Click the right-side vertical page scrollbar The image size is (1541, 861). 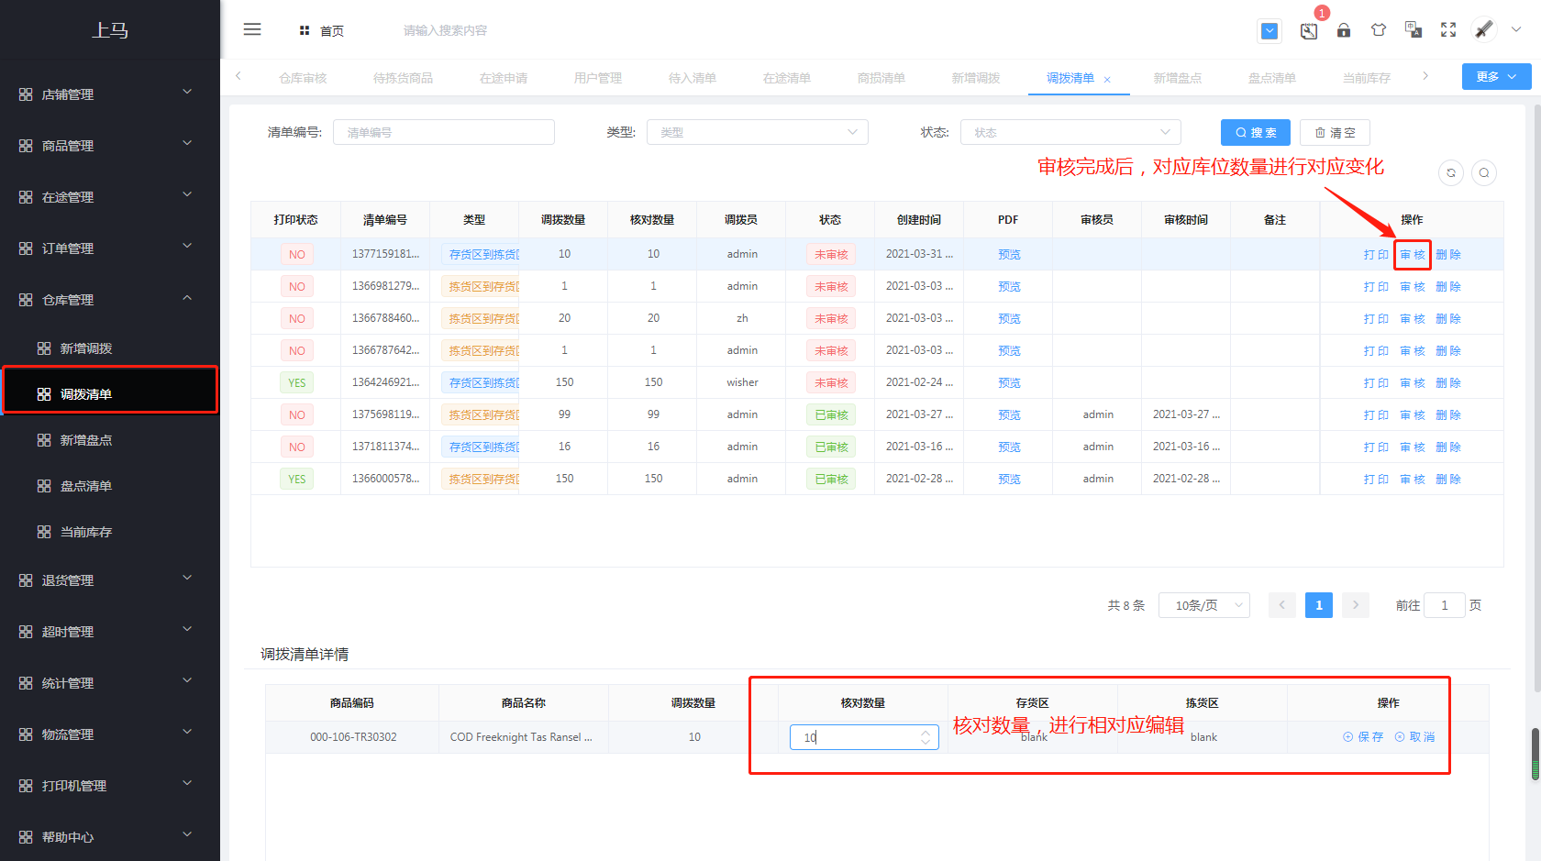1535,399
